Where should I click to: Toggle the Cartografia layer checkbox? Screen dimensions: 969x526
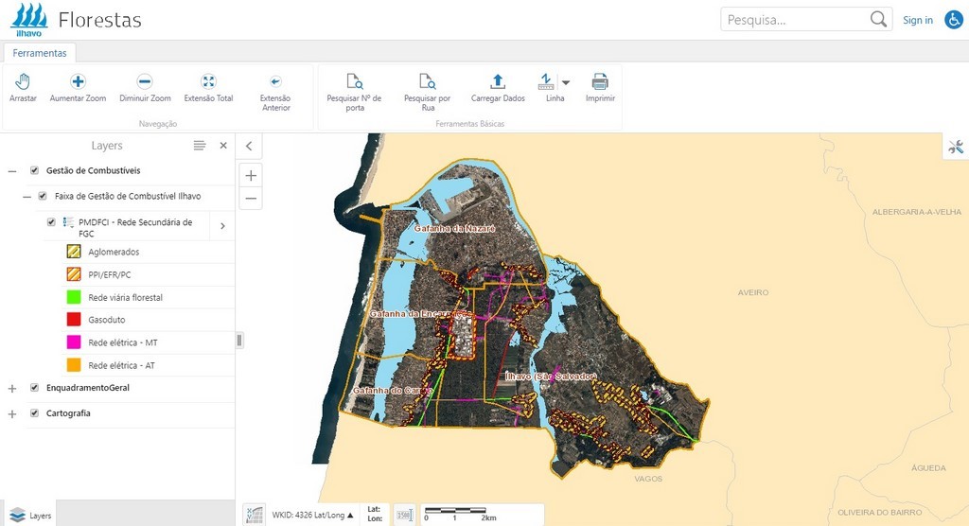35,413
